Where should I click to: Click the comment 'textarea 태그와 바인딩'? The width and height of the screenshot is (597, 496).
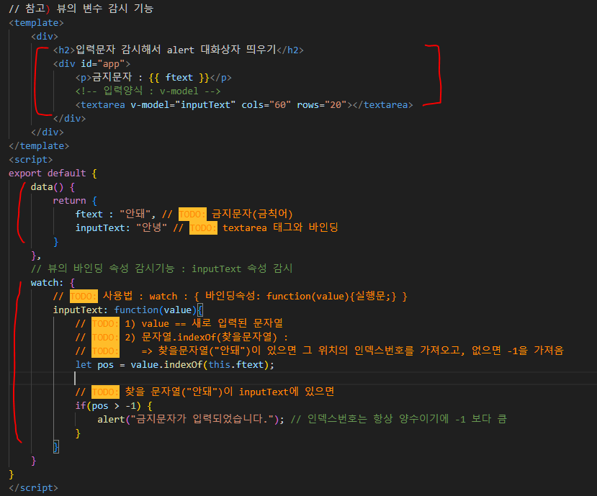click(280, 227)
